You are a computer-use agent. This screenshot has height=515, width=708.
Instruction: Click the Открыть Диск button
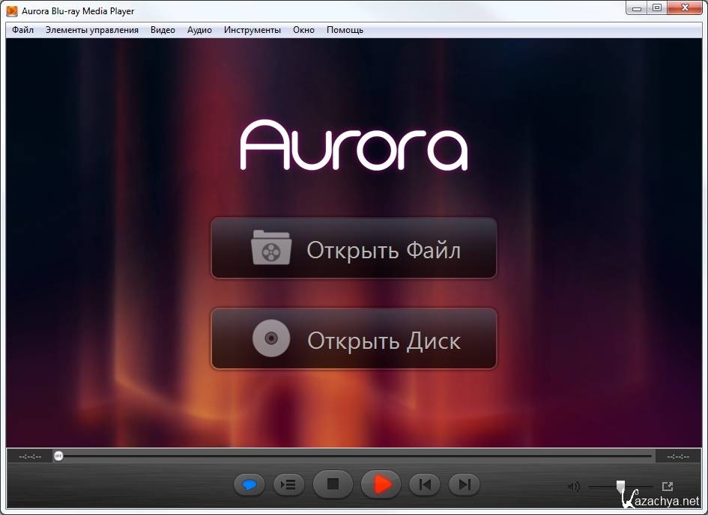tap(354, 339)
